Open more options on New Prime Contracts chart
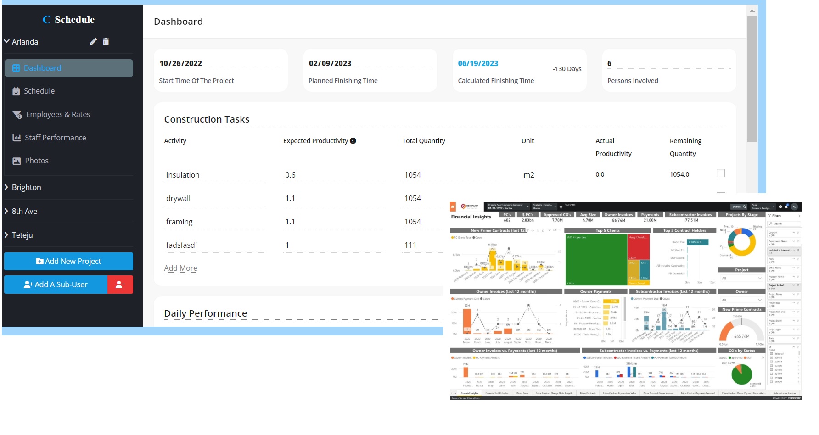Screen dimensions: 819x435 (560, 230)
